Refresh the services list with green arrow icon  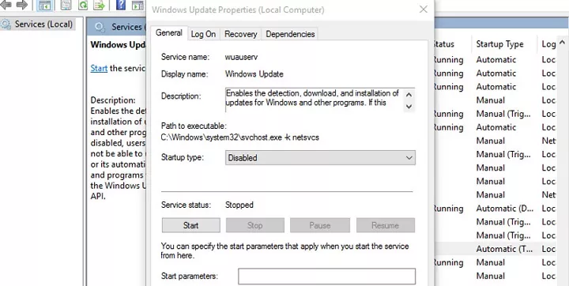83,5
